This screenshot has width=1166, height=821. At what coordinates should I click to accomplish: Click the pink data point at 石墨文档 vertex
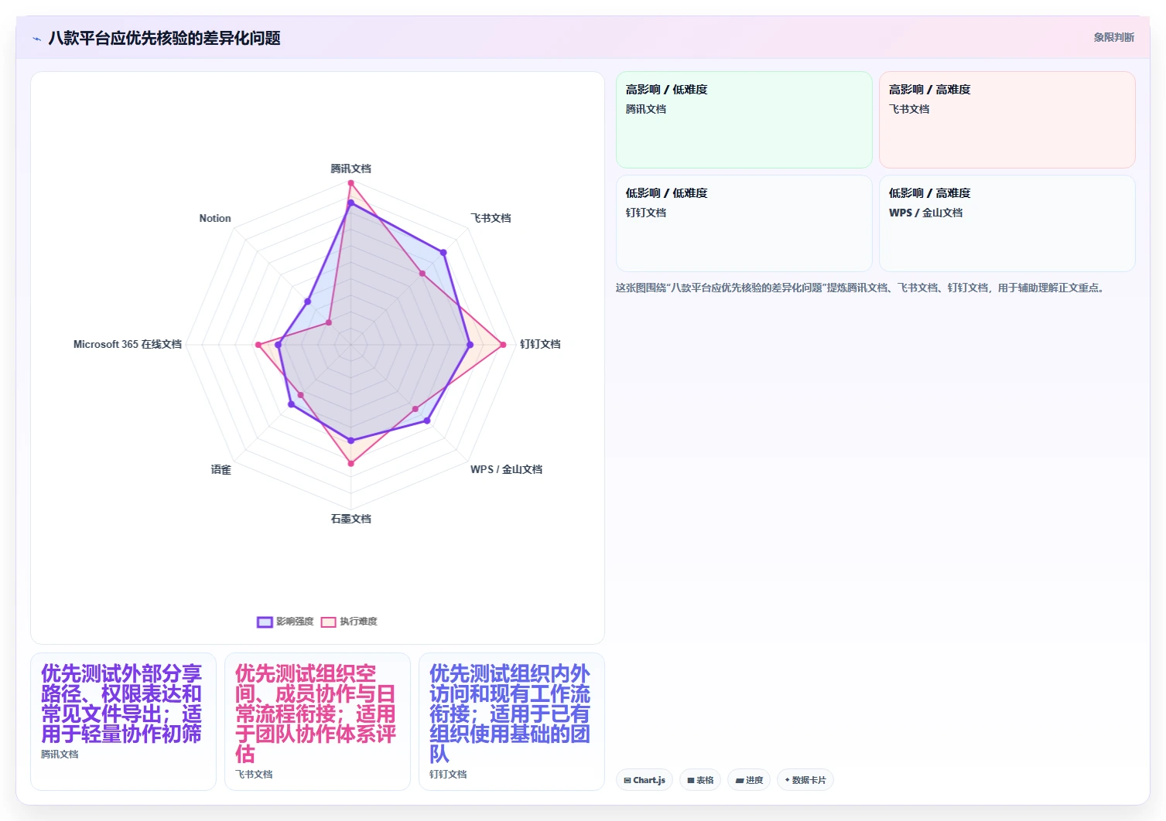pyautogui.click(x=350, y=464)
